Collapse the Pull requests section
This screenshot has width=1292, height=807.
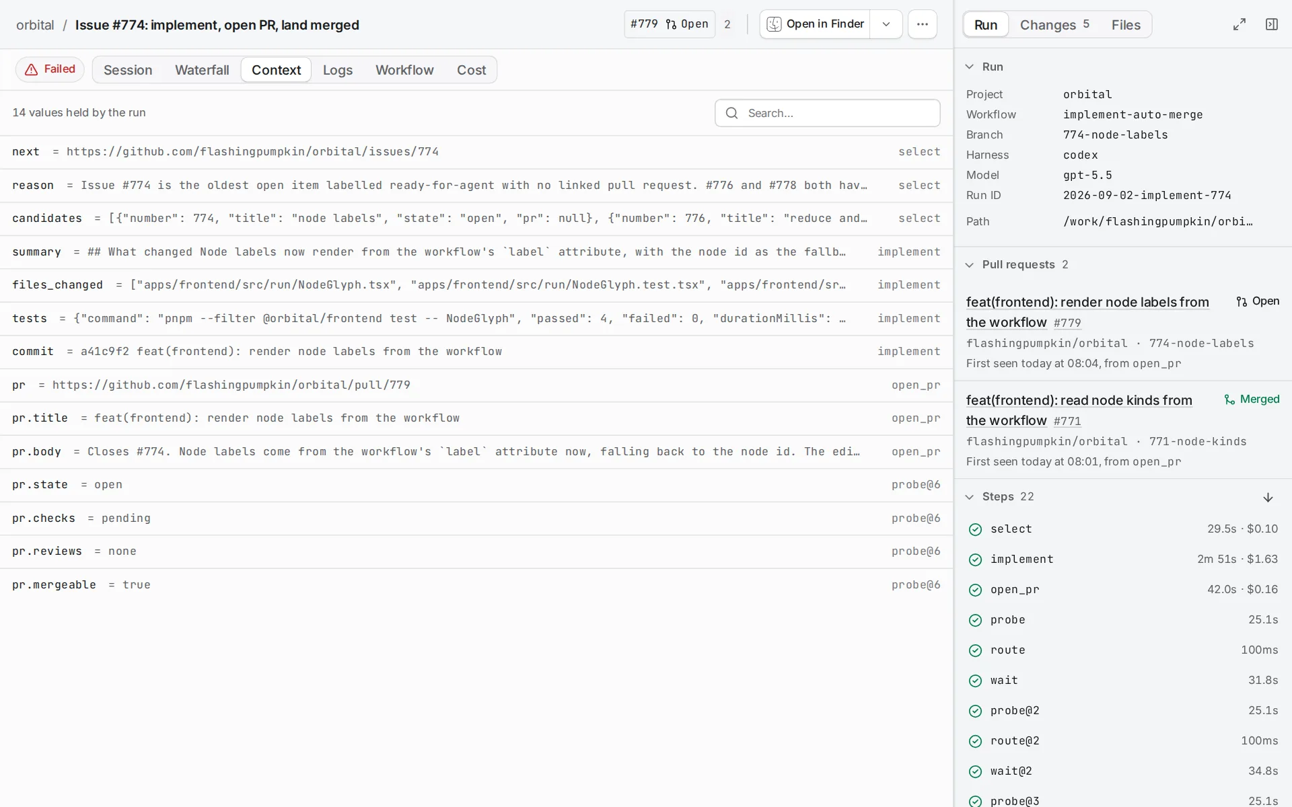click(969, 265)
